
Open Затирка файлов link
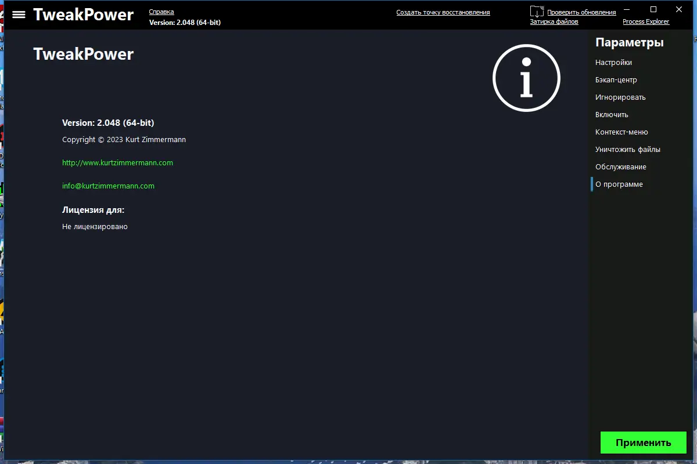coord(554,21)
